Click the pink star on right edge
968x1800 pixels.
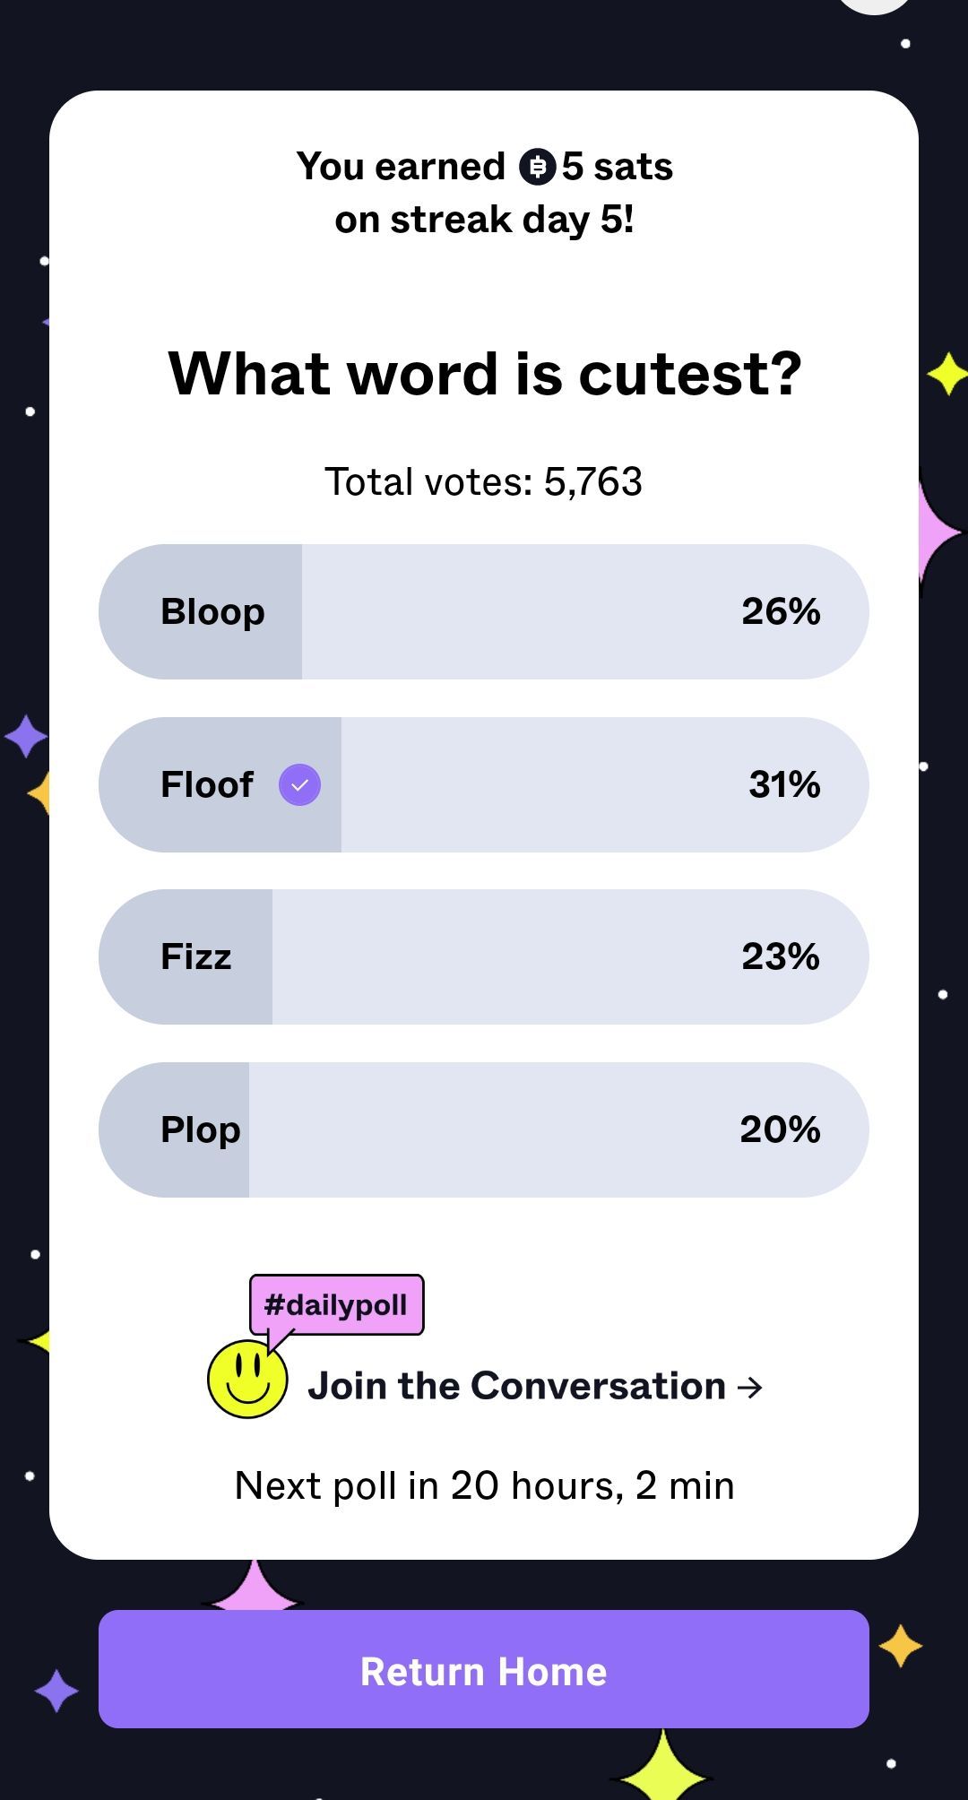[x=937, y=532]
